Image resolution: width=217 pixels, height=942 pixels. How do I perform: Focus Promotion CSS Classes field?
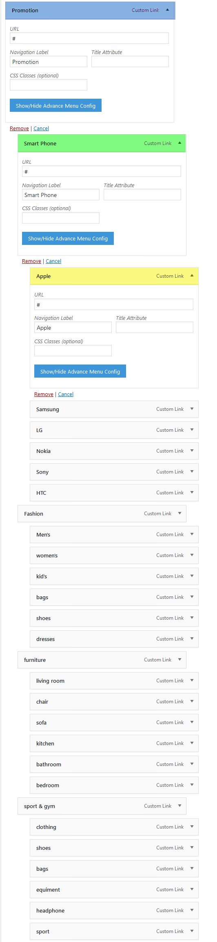pyautogui.click(x=49, y=85)
